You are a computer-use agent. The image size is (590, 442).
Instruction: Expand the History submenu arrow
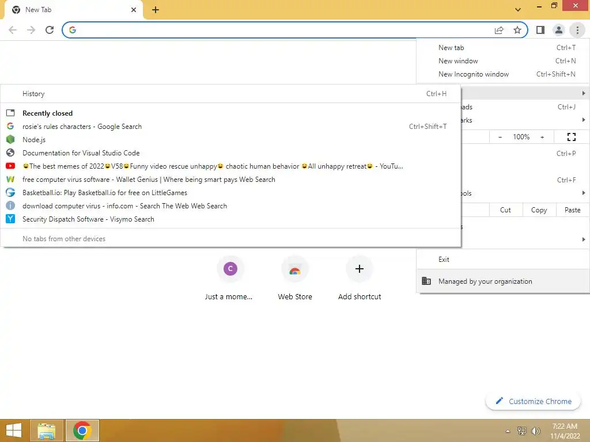[x=583, y=93]
